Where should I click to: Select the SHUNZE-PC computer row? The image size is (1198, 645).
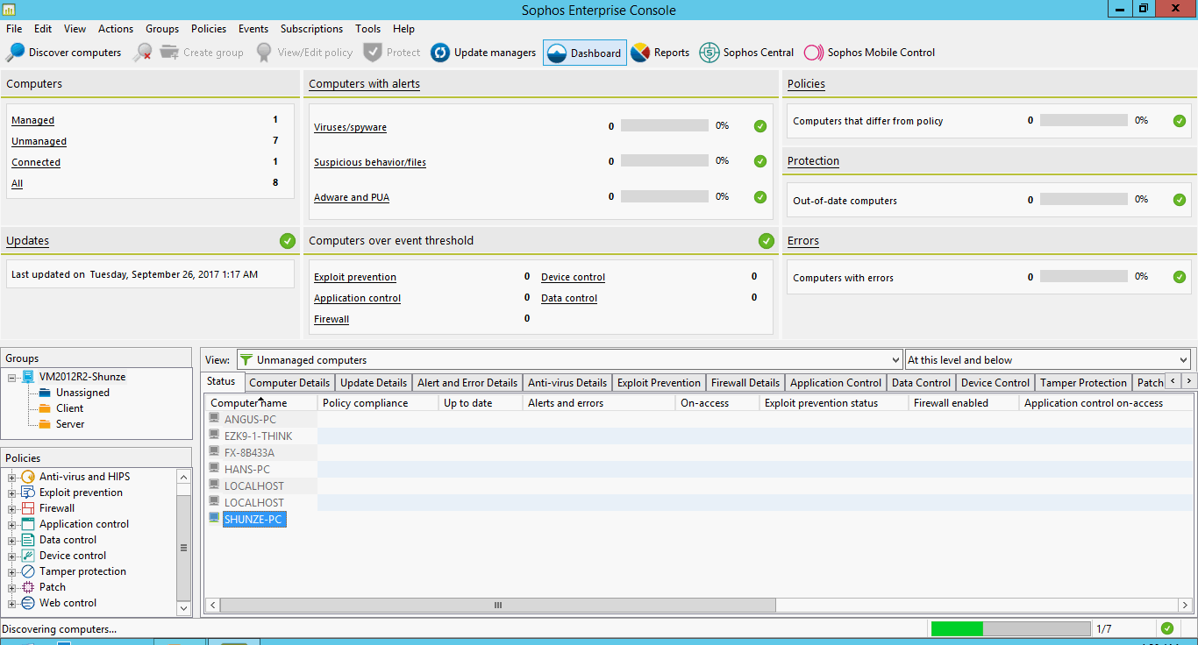pos(254,520)
